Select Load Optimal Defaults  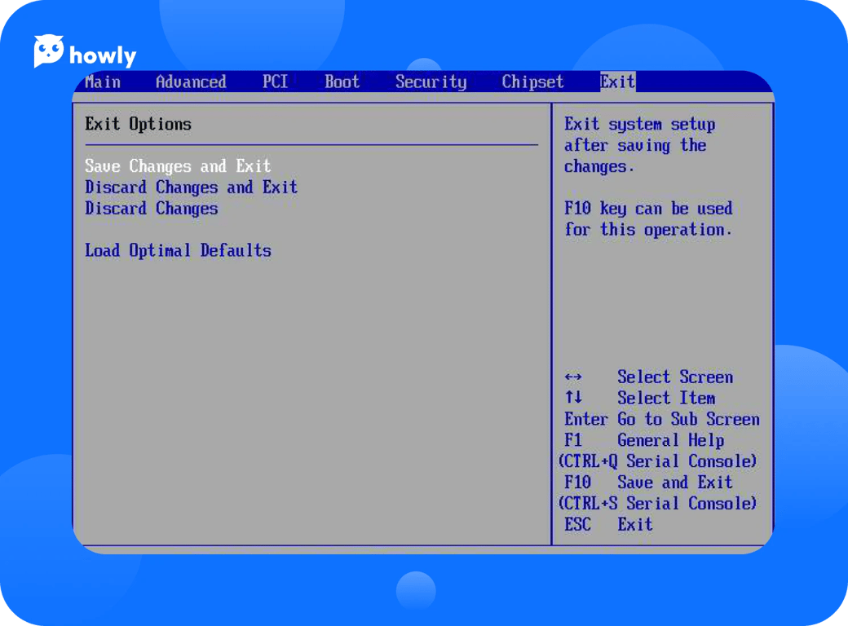[178, 251]
